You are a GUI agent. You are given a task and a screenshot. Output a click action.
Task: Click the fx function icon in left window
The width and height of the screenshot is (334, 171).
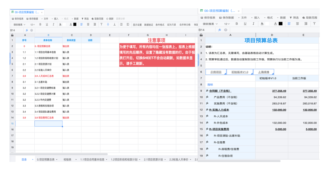click(27, 30)
